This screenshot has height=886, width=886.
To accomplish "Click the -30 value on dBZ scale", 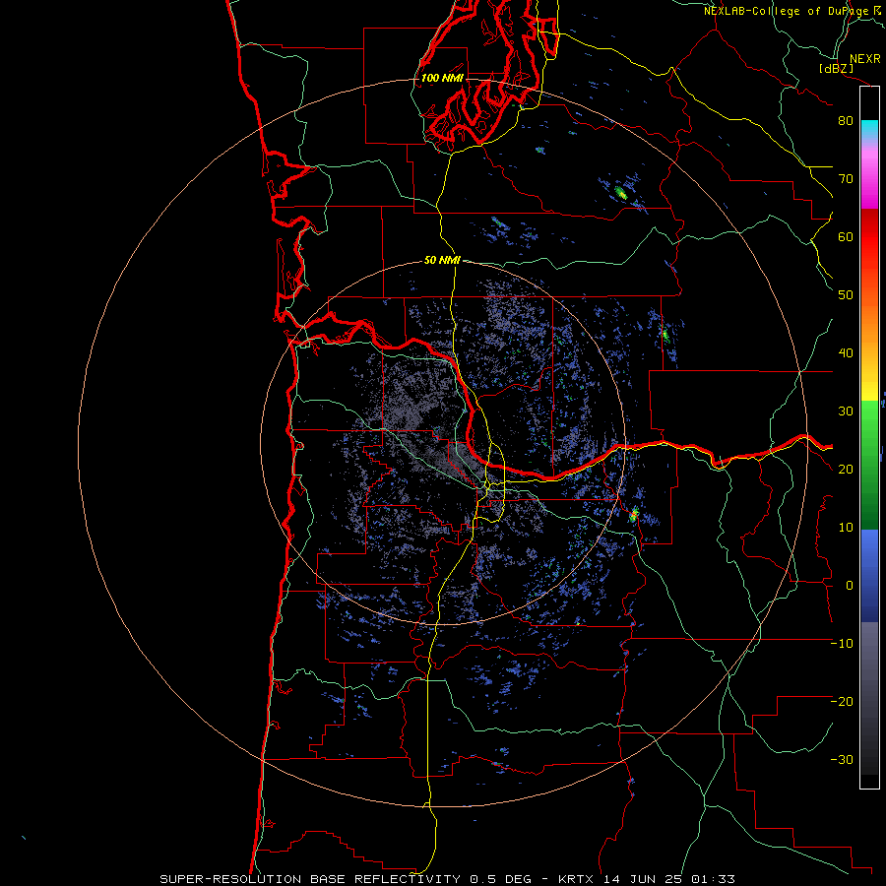I will tap(842, 760).
